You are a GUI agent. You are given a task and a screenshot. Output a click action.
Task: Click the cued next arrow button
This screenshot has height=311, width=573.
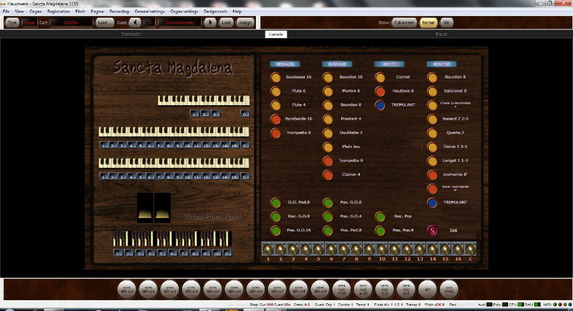point(210,22)
